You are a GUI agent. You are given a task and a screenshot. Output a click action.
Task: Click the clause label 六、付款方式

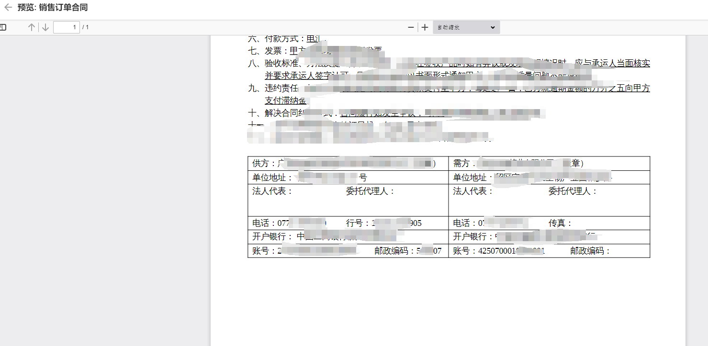click(x=275, y=39)
